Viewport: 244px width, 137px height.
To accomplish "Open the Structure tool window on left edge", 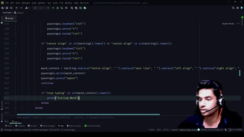I will [x=2, y=105].
